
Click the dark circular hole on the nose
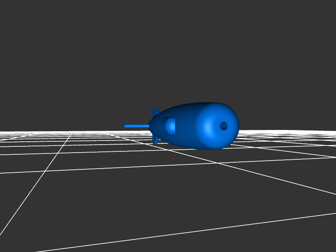pyautogui.click(x=223, y=126)
